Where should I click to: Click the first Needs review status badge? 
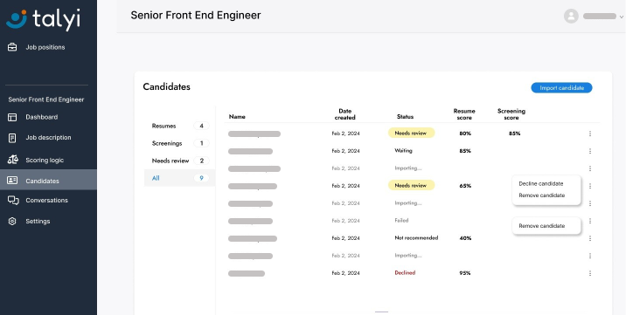[411, 133]
